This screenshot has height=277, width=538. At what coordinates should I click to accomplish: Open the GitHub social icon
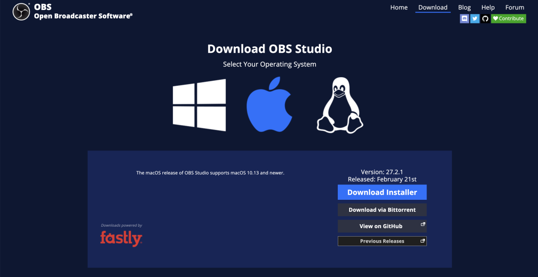click(x=485, y=18)
